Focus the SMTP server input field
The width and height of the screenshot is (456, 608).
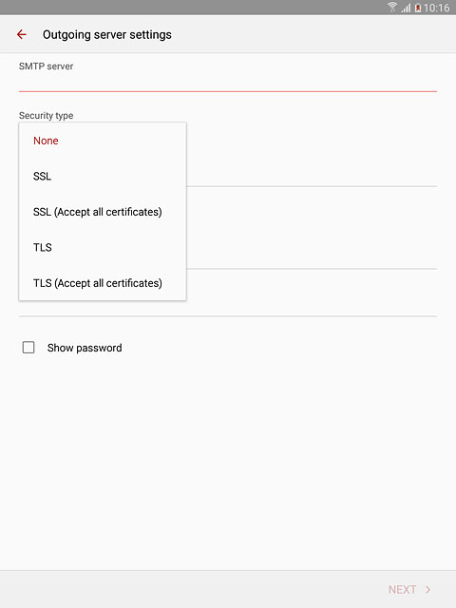(x=228, y=83)
